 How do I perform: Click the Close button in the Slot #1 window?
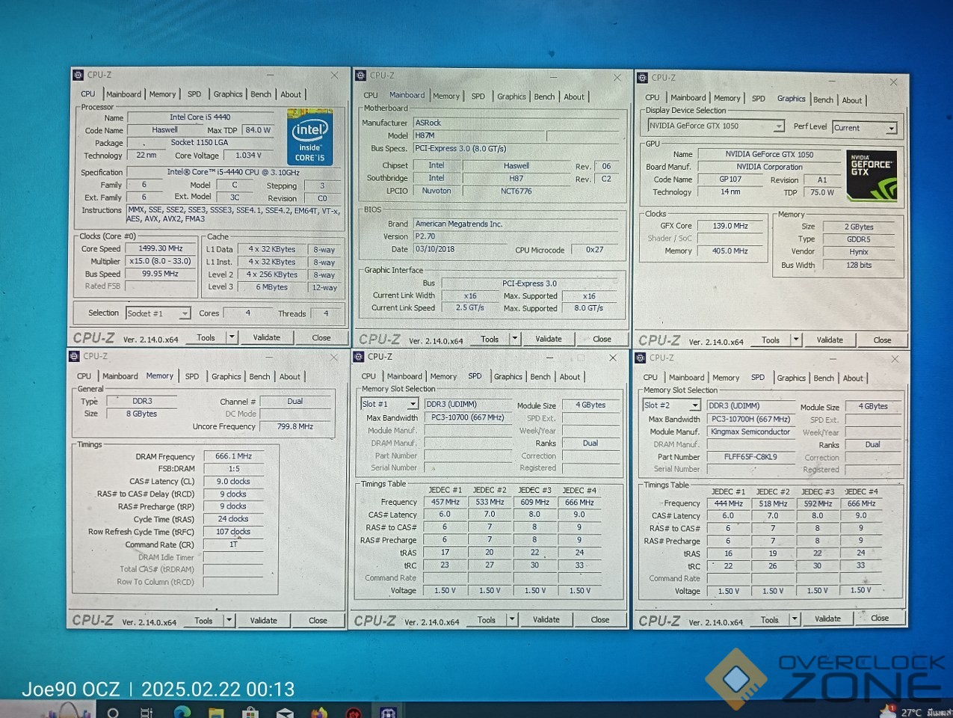tap(600, 619)
